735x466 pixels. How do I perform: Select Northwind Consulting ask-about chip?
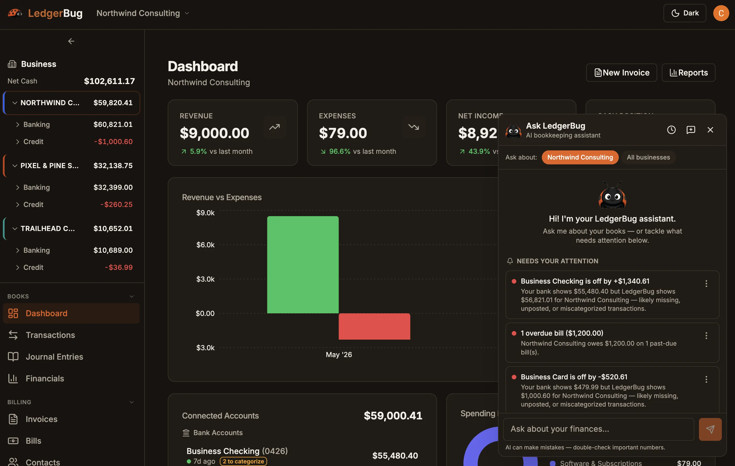click(580, 157)
